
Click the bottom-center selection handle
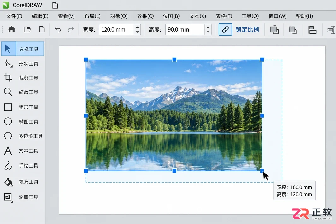(x=174, y=171)
